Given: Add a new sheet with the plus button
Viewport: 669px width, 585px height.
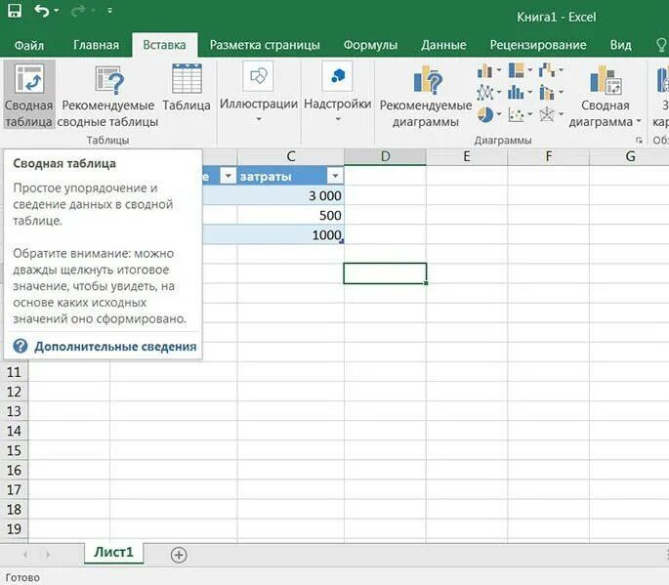Looking at the screenshot, I should [x=179, y=555].
